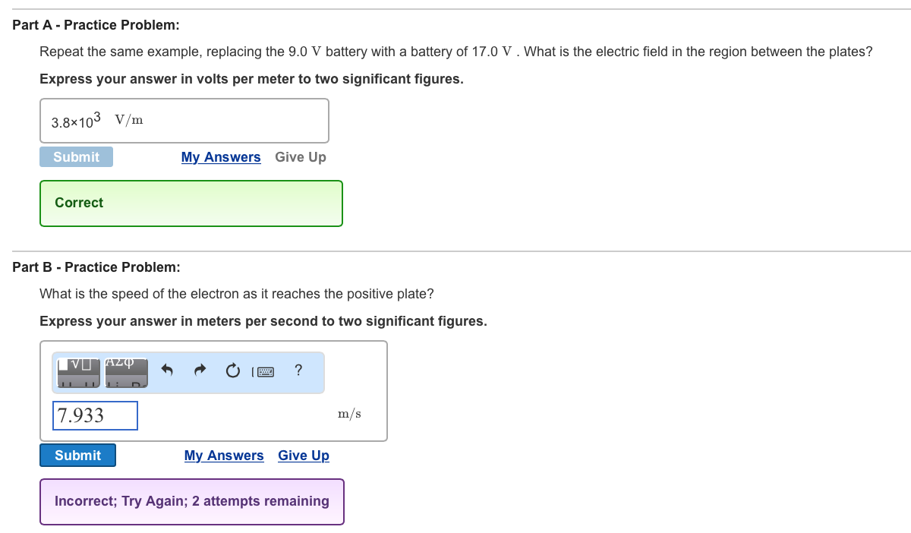This screenshot has height=533, width=911.
Task: Open equation editor help via question mark
Action: [298, 371]
